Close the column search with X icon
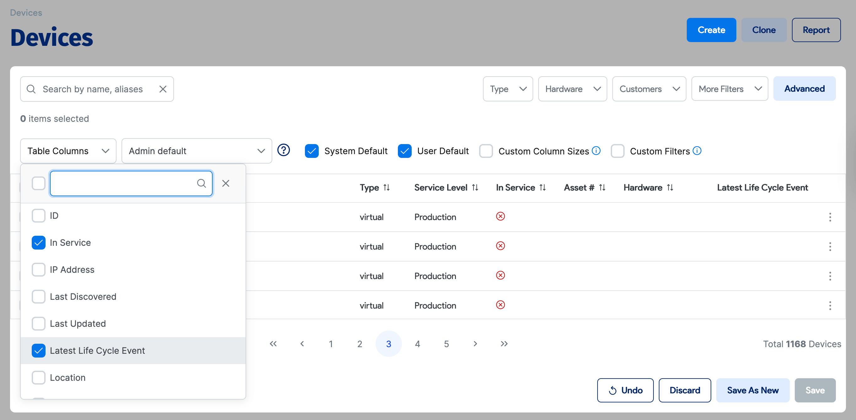 (x=226, y=183)
